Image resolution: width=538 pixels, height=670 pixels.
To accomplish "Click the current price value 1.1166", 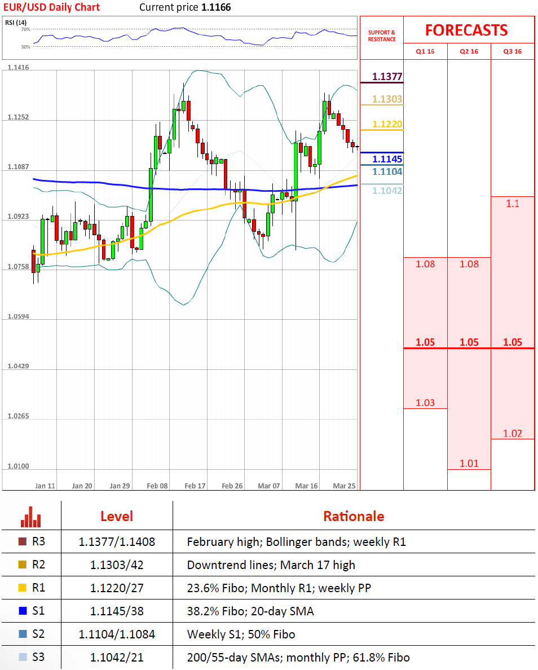I will coord(217,7).
